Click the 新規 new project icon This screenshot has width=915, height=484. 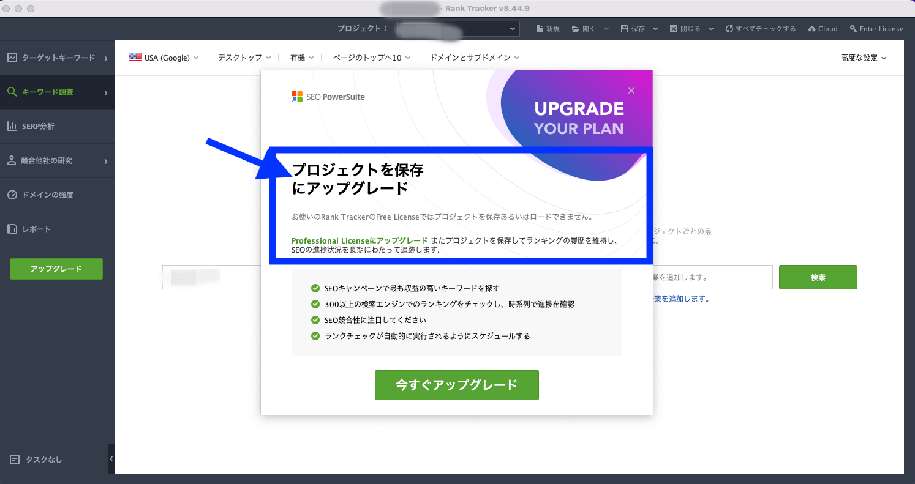(x=540, y=29)
